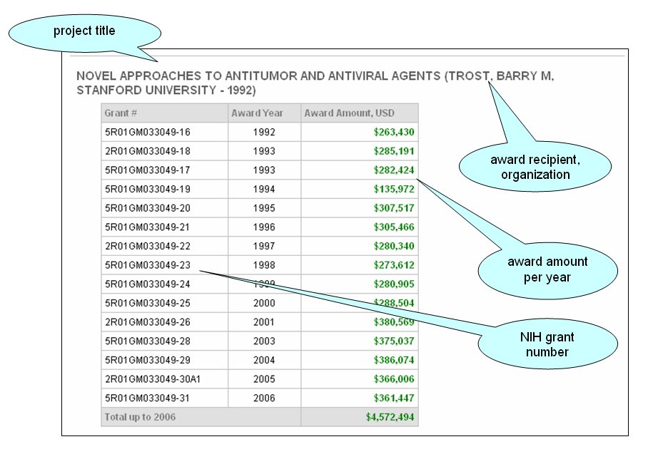Click the $273,612 award amount
The width and height of the screenshot is (648, 469).
[x=394, y=265]
